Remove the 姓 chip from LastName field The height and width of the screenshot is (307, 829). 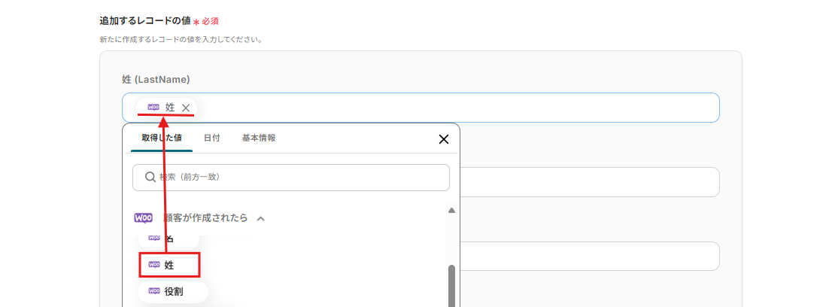point(186,108)
